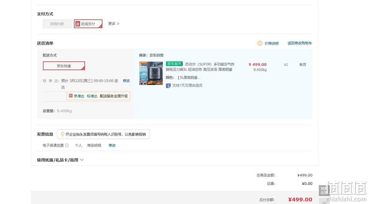Click 修改 in the invoice information row
The image size is (369, 204).
(x=112, y=145)
